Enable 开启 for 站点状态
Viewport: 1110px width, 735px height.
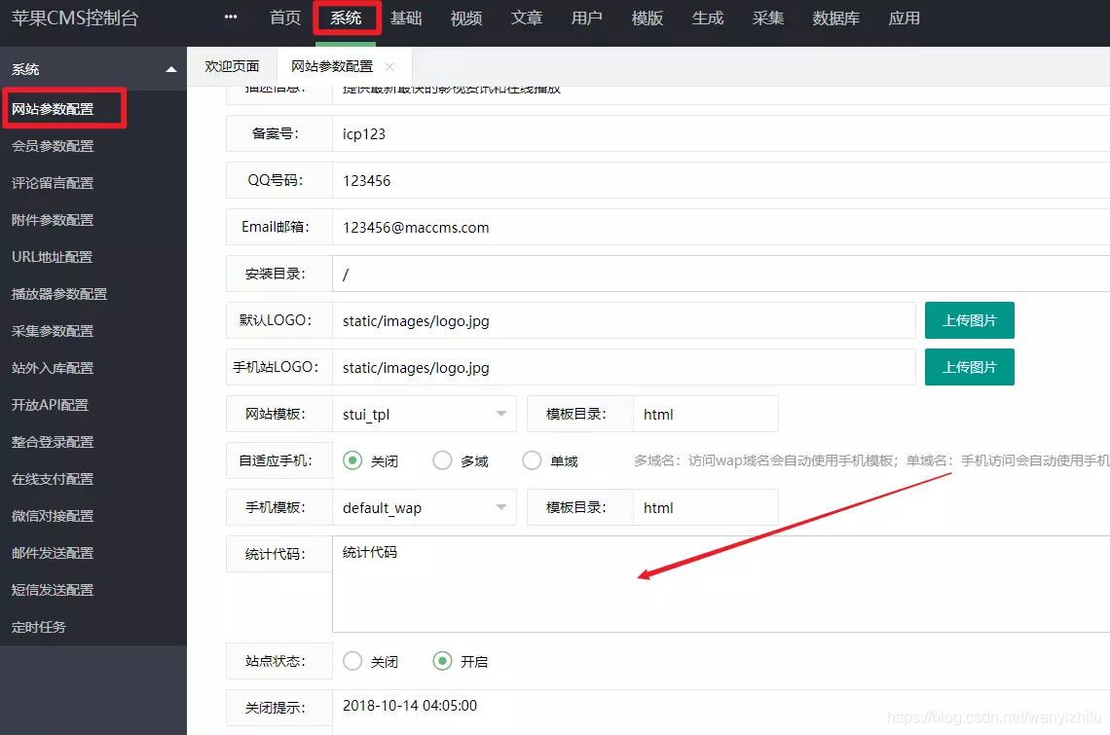[443, 661]
